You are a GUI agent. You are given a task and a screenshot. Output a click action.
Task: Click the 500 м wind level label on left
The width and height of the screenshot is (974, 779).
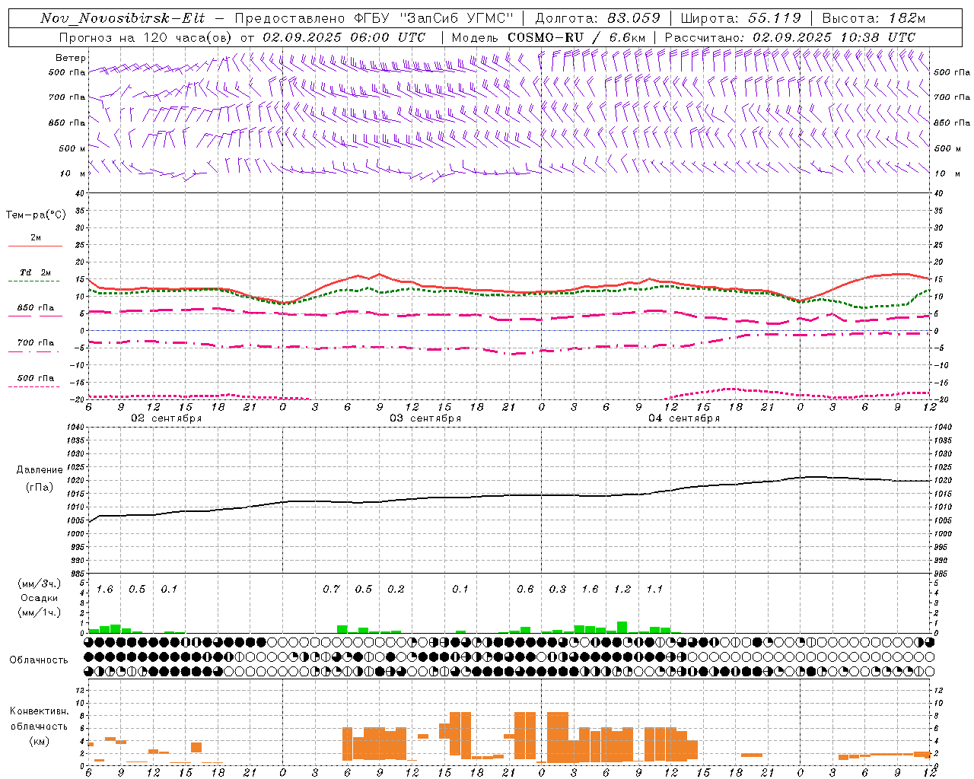click(x=72, y=148)
